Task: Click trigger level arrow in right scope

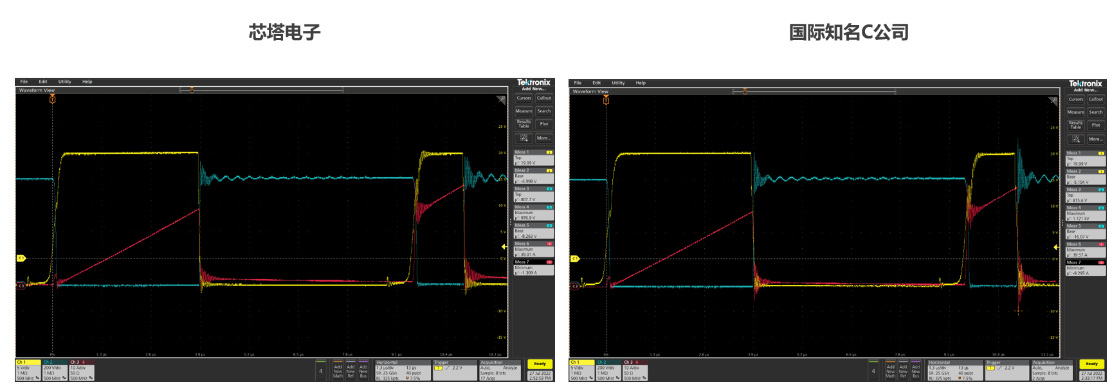Action: (x=1056, y=247)
